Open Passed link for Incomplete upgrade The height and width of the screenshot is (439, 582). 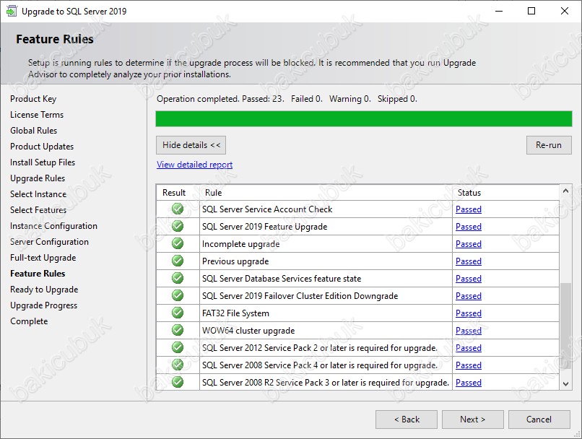[469, 244]
